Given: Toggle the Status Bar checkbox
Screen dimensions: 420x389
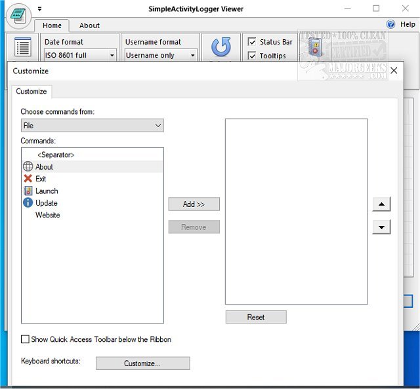Looking at the screenshot, I should click(x=252, y=42).
